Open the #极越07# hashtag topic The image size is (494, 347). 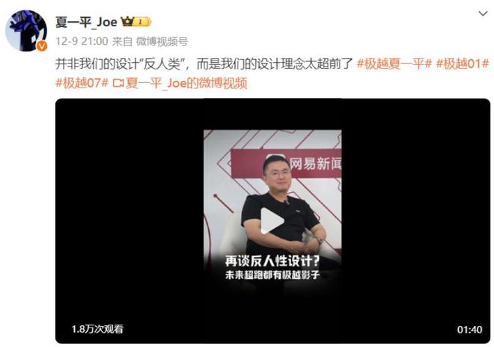(x=82, y=83)
